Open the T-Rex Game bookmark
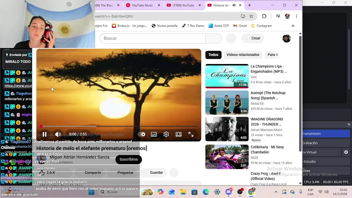Viewport: 352px width, 198px height. coord(193,26)
